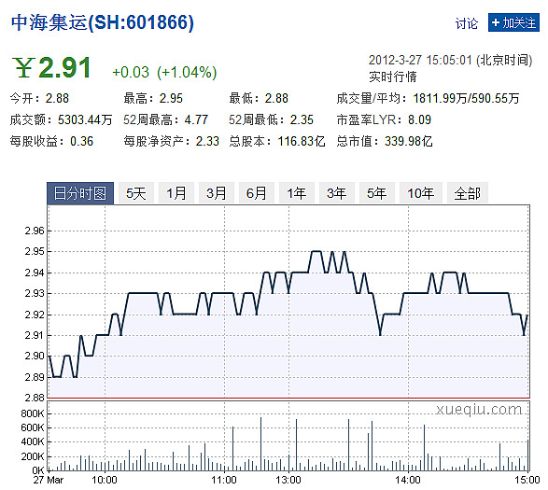
Task: Show the 3月 chart range
Action: [217, 193]
